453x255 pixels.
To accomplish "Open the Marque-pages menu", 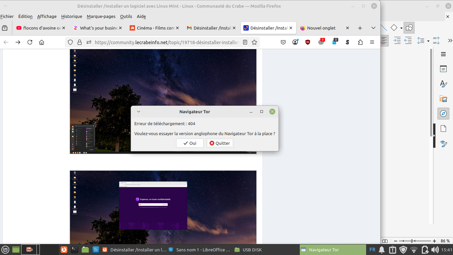I will 101,16.
